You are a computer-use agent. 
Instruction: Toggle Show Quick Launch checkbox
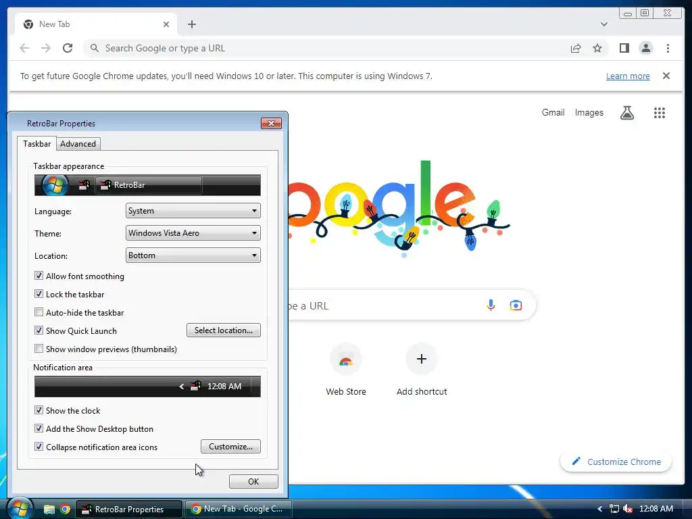39,330
